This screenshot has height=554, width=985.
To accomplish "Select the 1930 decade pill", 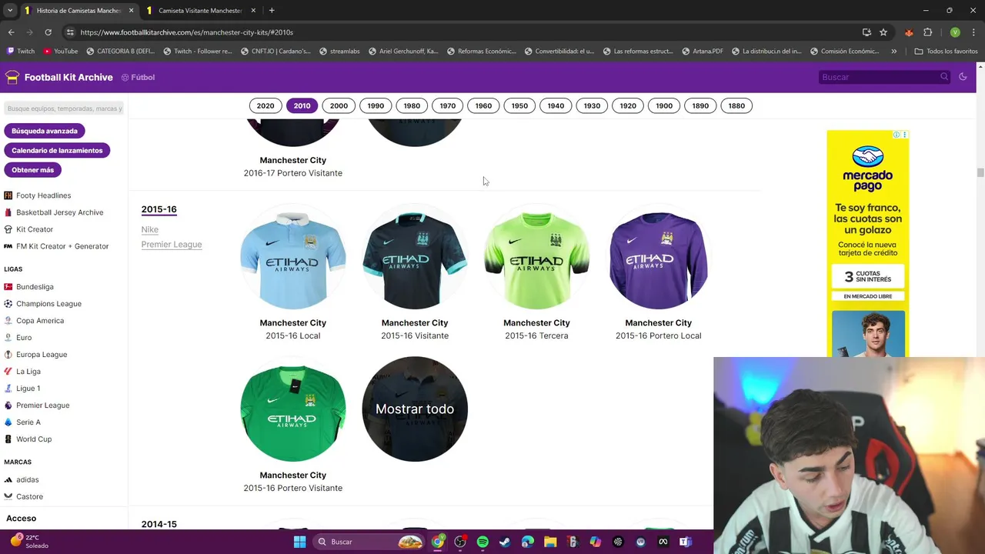I will pos(592,105).
